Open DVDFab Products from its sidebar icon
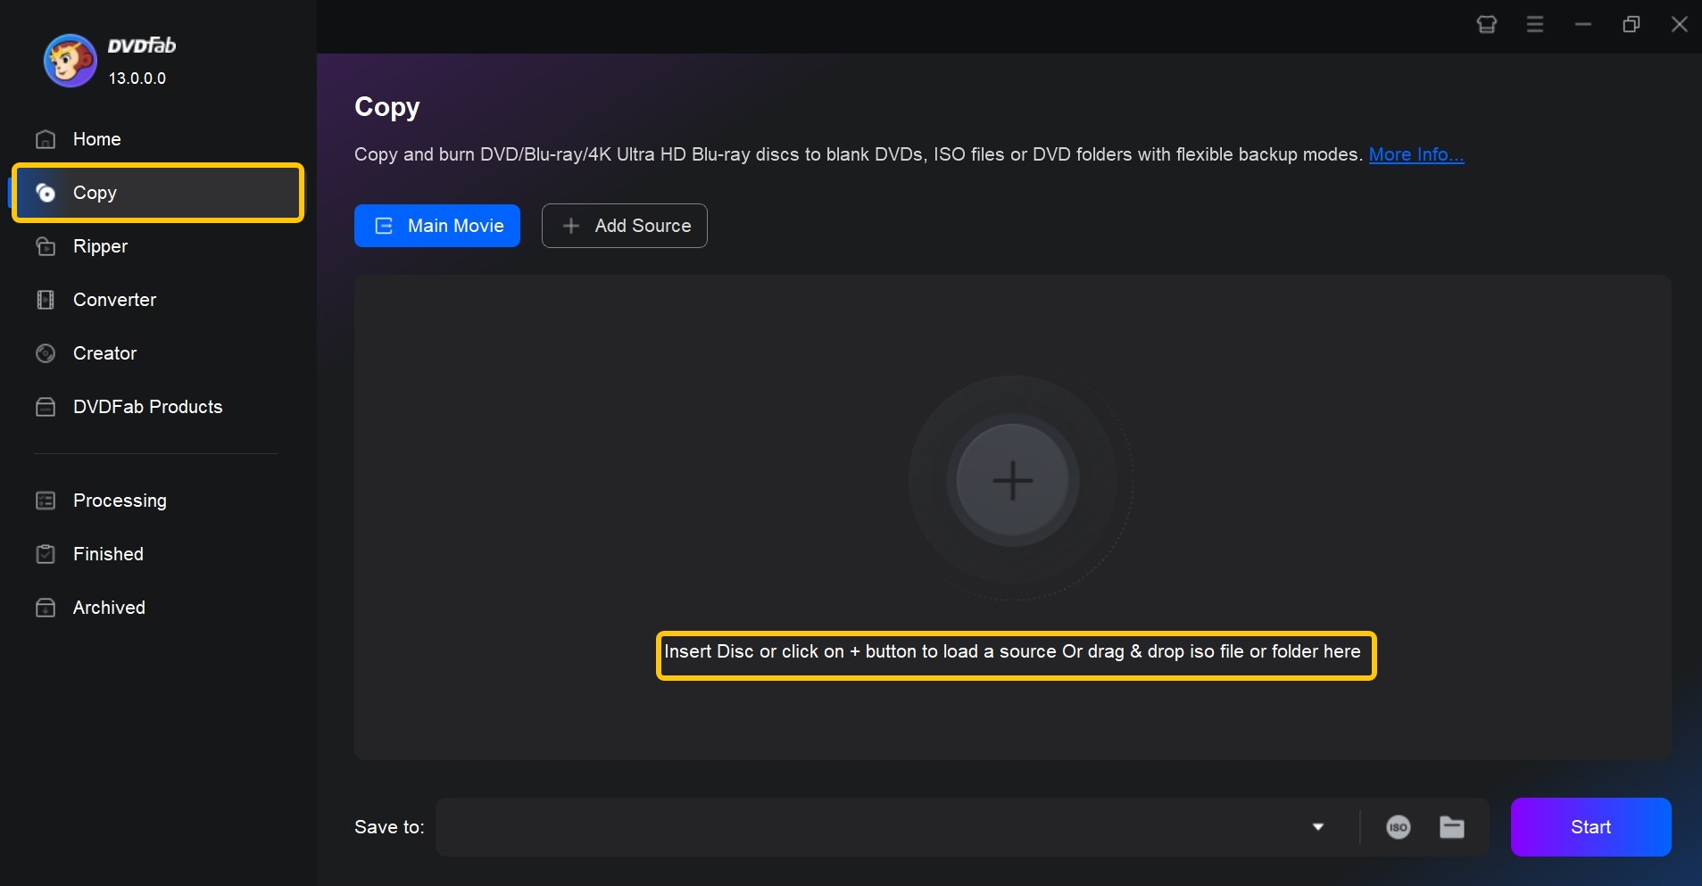Image resolution: width=1702 pixels, height=886 pixels. pos(46,407)
